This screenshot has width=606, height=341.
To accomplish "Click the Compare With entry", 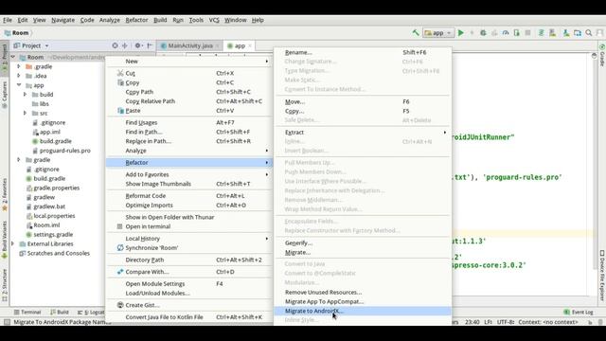I will (x=189, y=272).
